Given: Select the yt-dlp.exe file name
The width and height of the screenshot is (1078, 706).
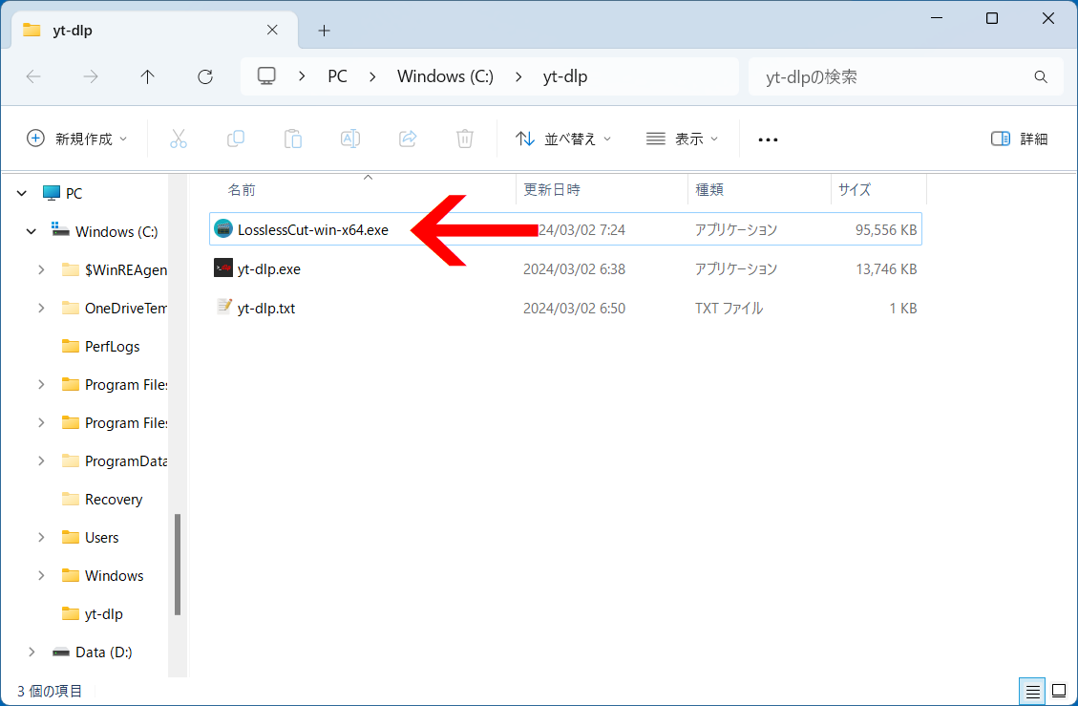Looking at the screenshot, I should (x=269, y=269).
